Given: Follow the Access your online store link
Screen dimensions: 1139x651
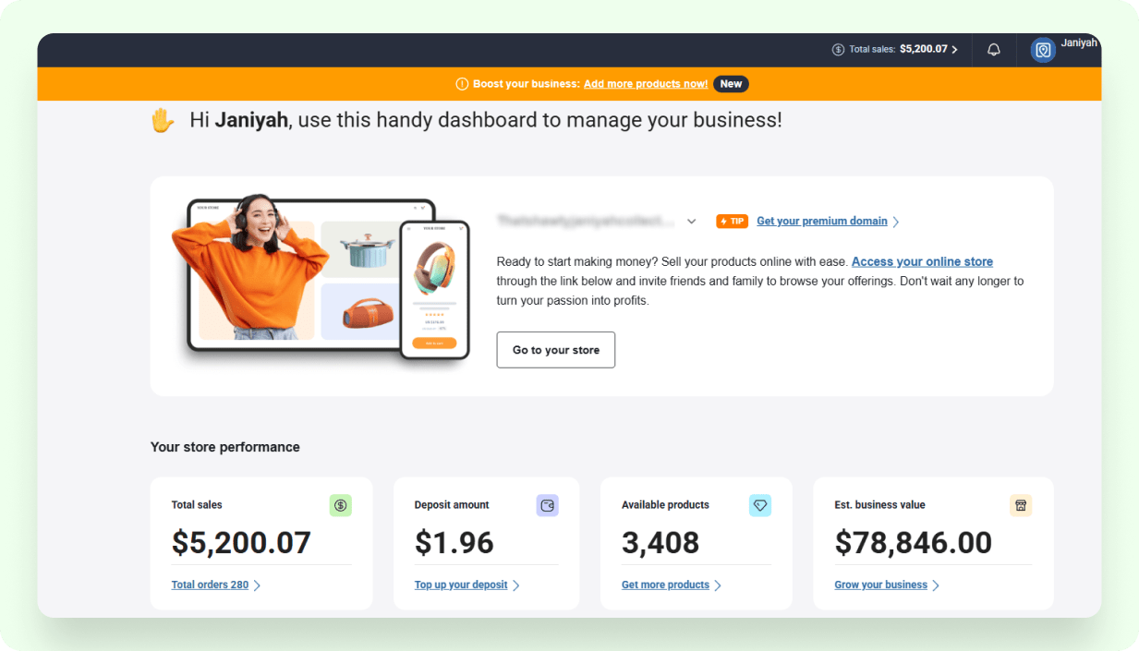Looking at the screenshot, I should [922, 261].
